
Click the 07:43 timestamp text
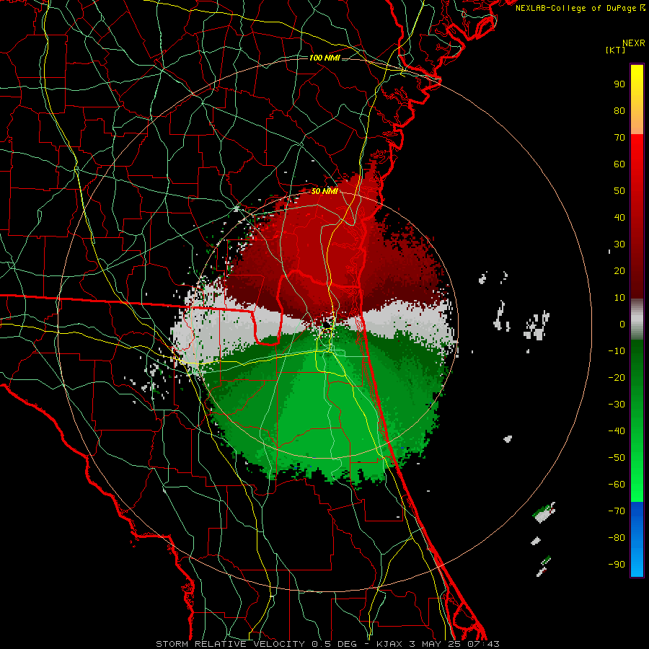pyautogui.click(x=483, y=644)
